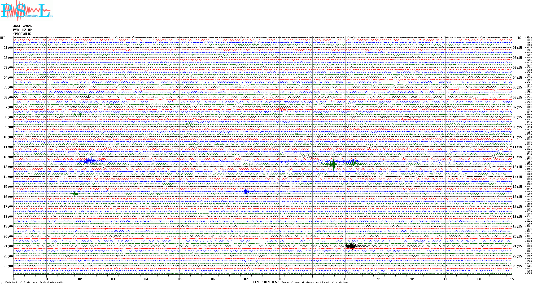Click the 15 minute tick label
This screenshot has width=533, height=286.
pos(512,279)
